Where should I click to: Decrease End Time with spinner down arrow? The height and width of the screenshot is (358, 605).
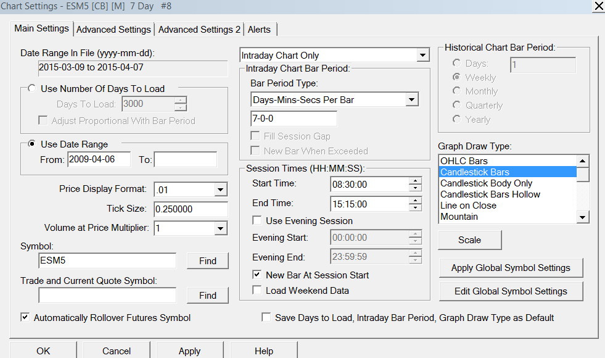415,207
